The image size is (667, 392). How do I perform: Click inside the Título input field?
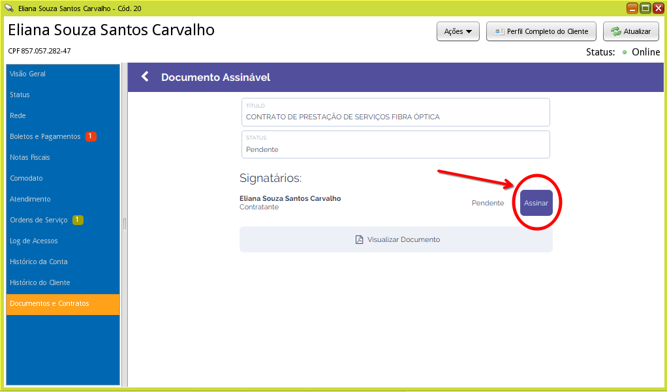(x=396, y=116)
